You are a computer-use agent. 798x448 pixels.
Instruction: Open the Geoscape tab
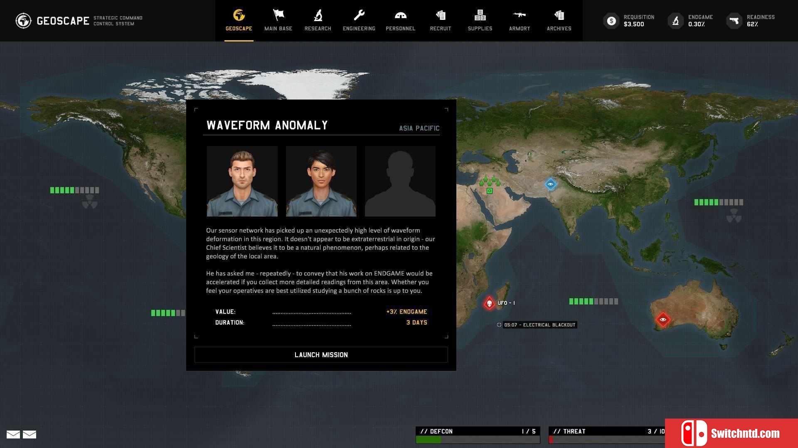pos(239,20)
